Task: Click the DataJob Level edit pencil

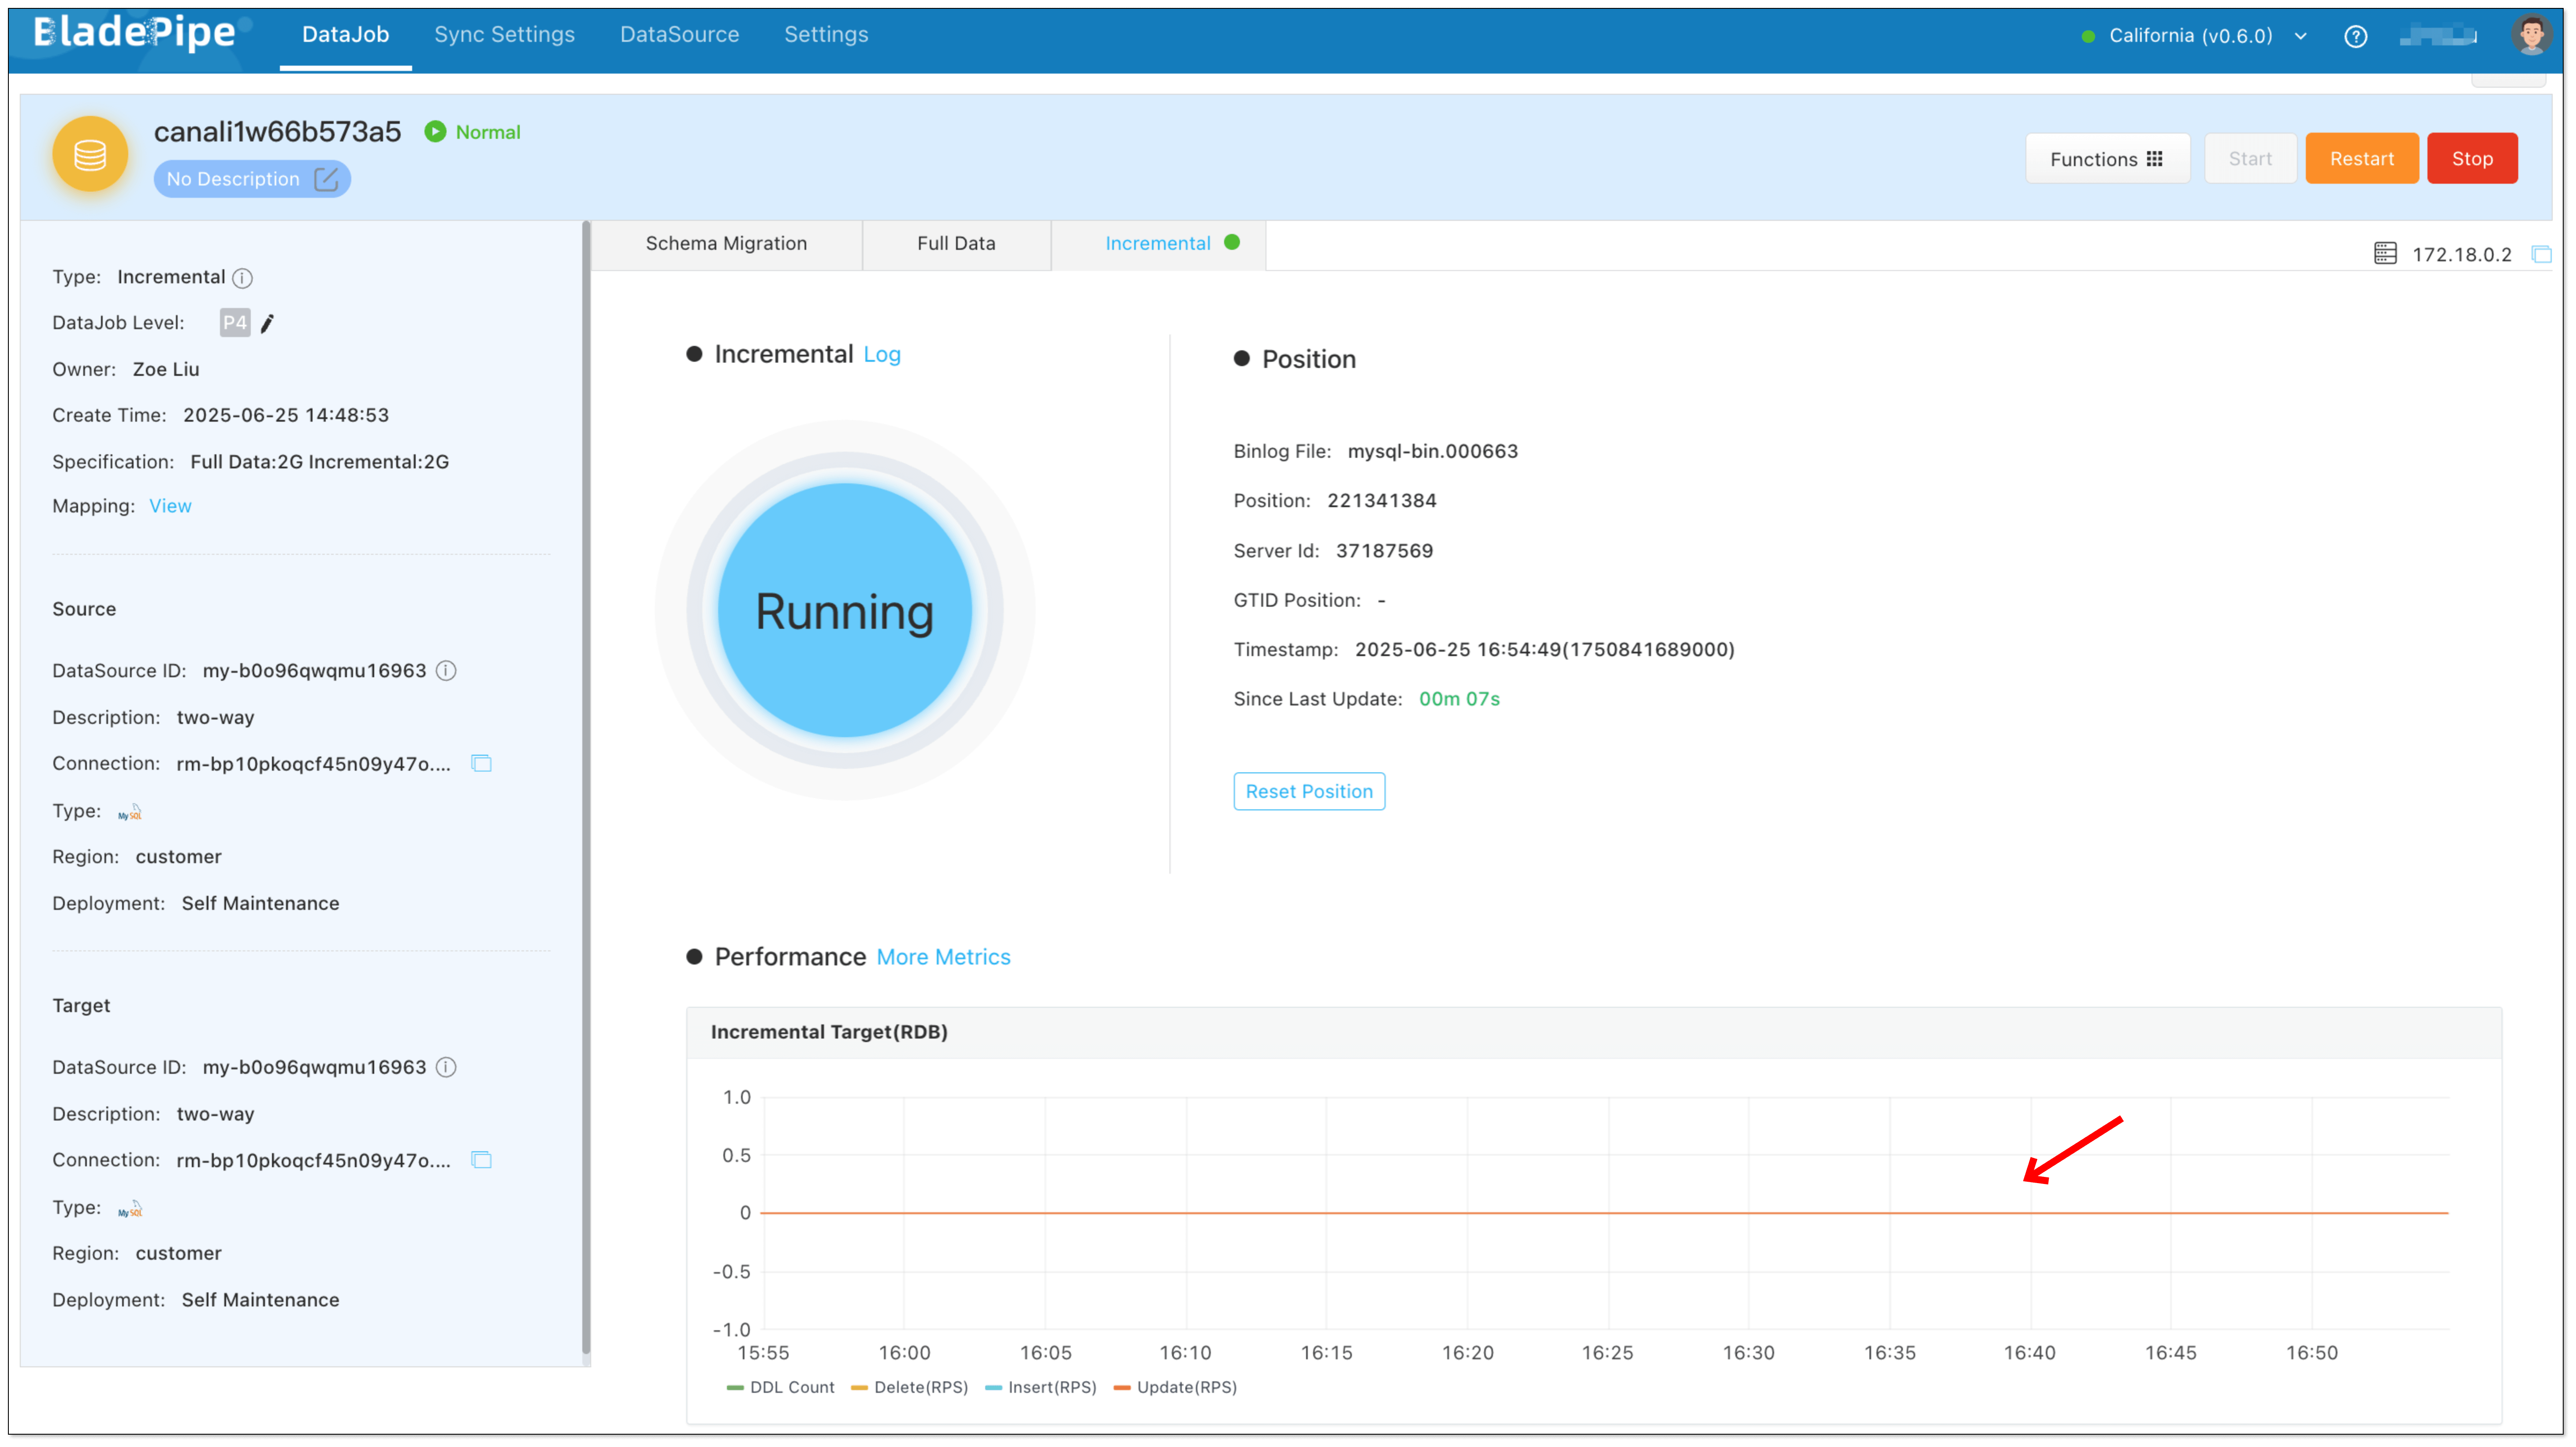Action: coord(267,323)
